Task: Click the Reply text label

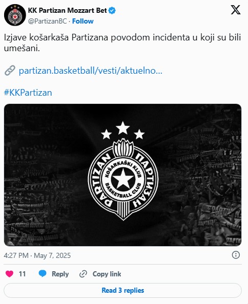Action: [x=60, y=274]
